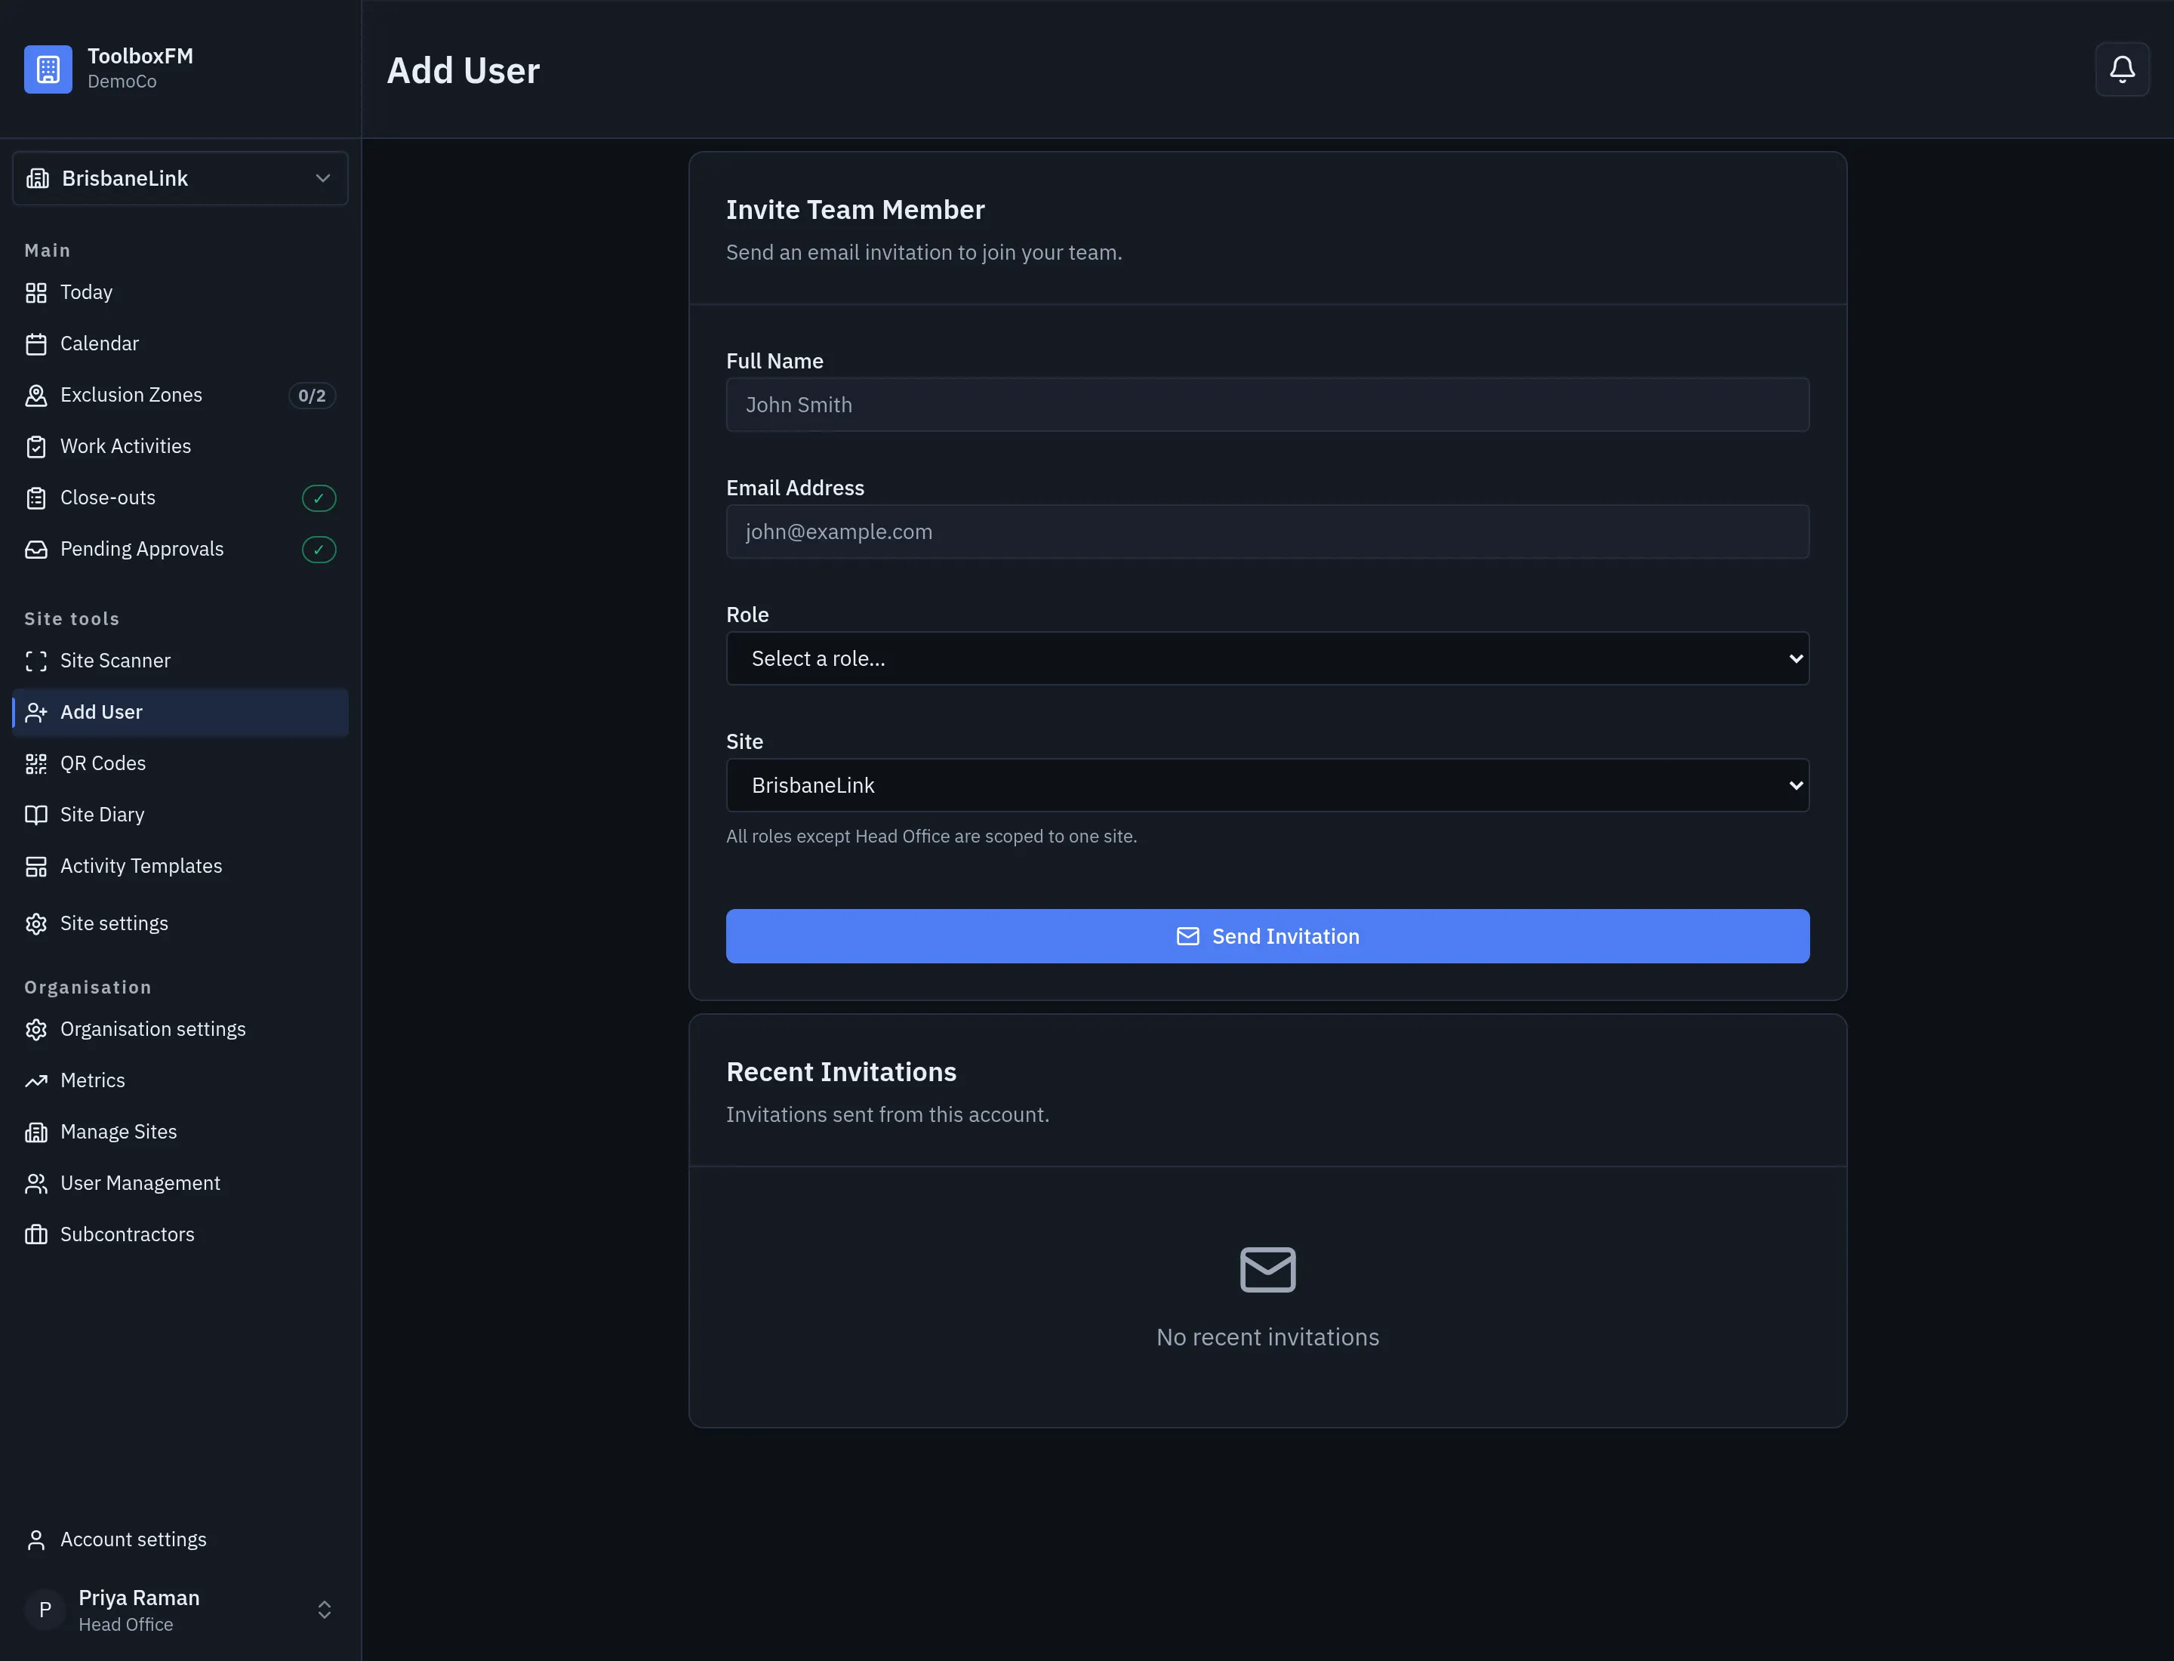Click the Close-outs clipboard icon

pyautogui.click(x=36, y=498)
